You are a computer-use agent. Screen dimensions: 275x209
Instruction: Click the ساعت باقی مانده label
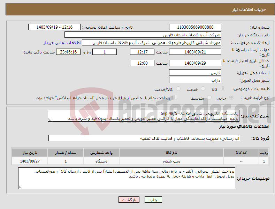point(39,52)
